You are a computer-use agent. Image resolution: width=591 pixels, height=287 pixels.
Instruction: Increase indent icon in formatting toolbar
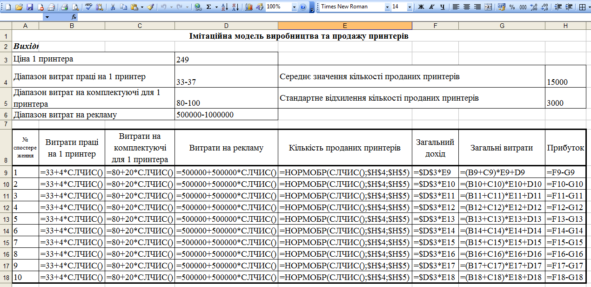coord(568,7)
